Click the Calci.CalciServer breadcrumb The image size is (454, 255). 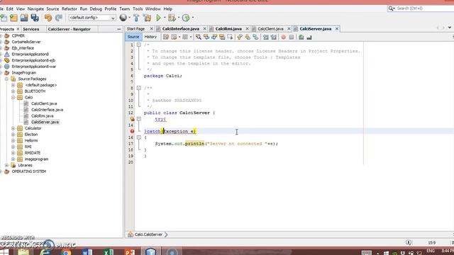(x=148, y=234)
